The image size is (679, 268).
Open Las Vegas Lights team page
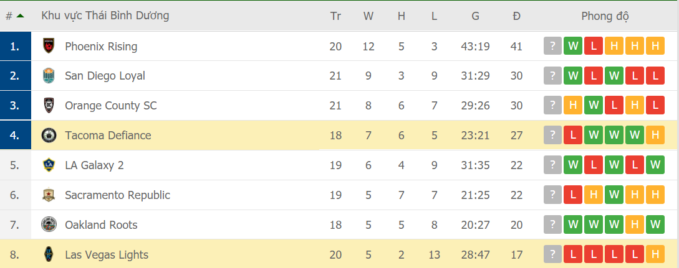coord(107,254)
